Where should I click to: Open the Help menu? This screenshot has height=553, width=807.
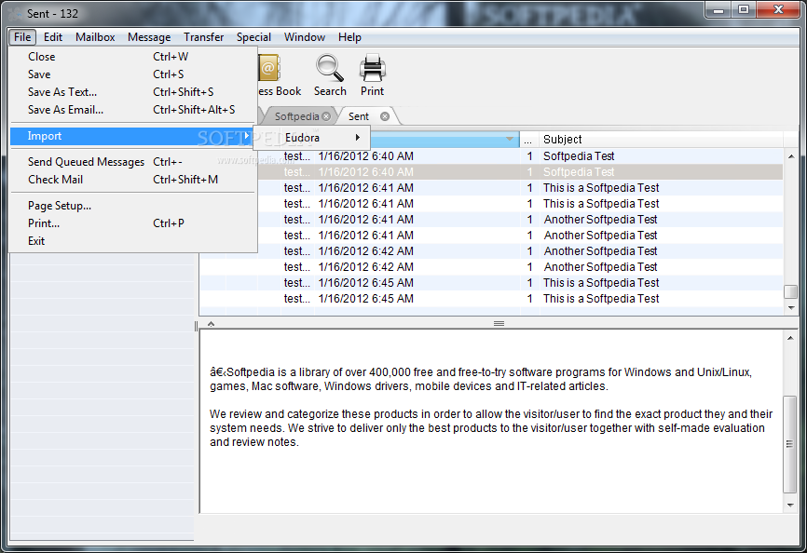tap(349, 37)
